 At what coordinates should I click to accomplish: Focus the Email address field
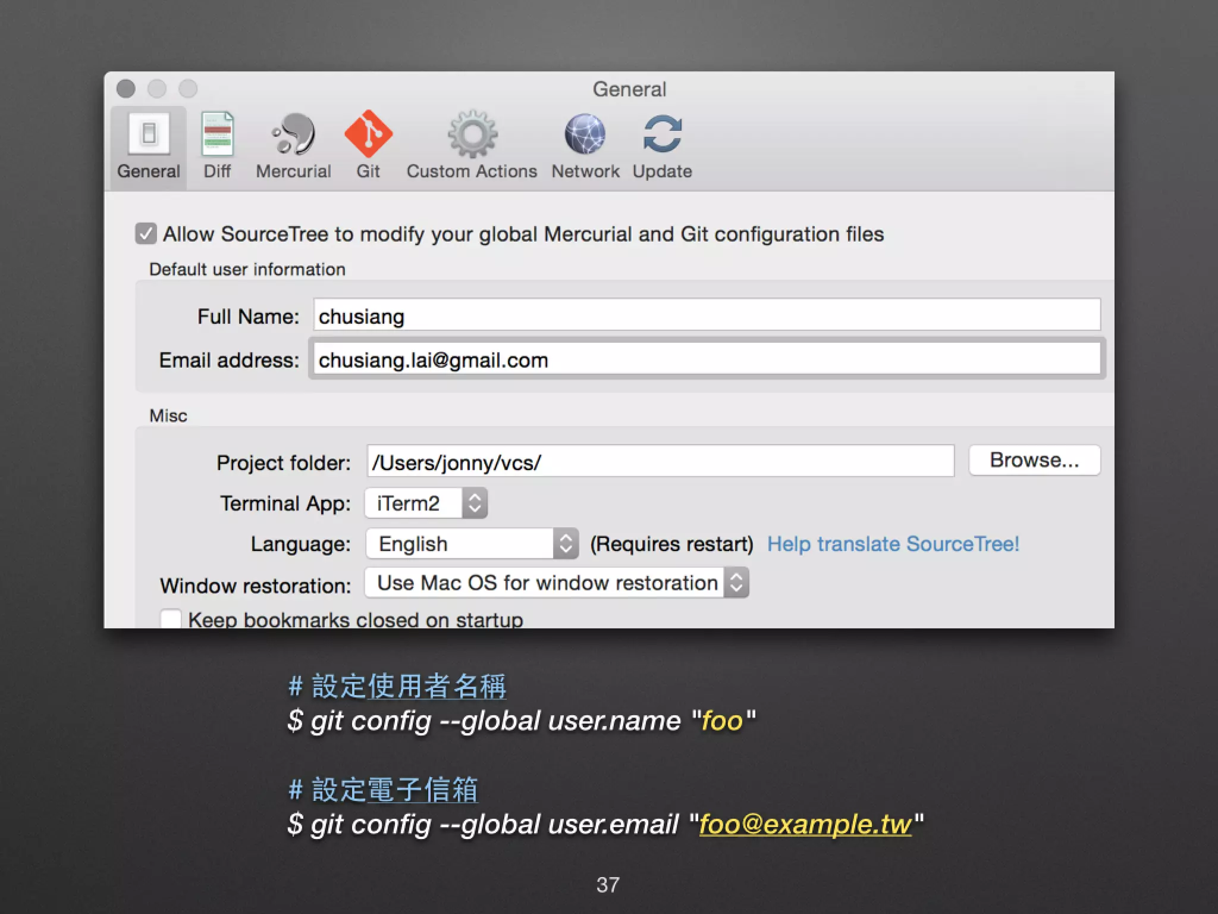[x=707, y=359]
